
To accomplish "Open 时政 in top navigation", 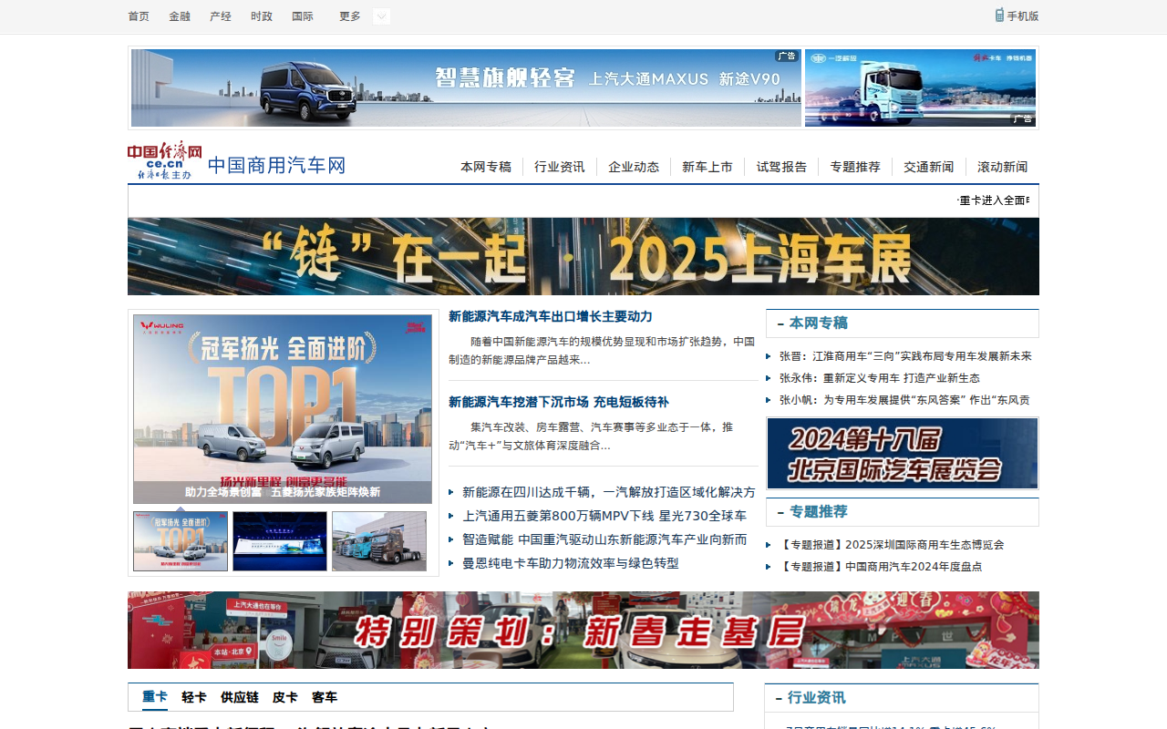I will click(x=262, y=16).
